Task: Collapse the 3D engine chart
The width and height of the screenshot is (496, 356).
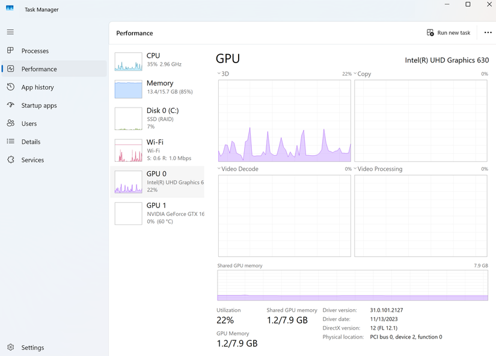Action: tap(219, 73)
